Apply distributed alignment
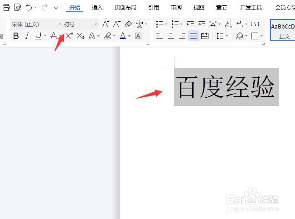295x219 pixels. point(205,36)
